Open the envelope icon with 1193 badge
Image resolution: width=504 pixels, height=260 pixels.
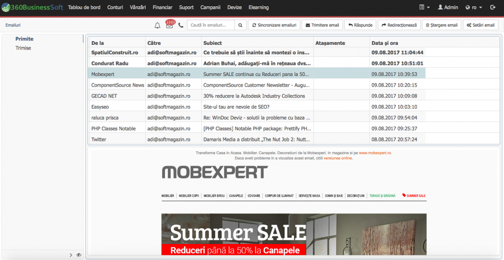pyautogui.click(x=170, y=25)
